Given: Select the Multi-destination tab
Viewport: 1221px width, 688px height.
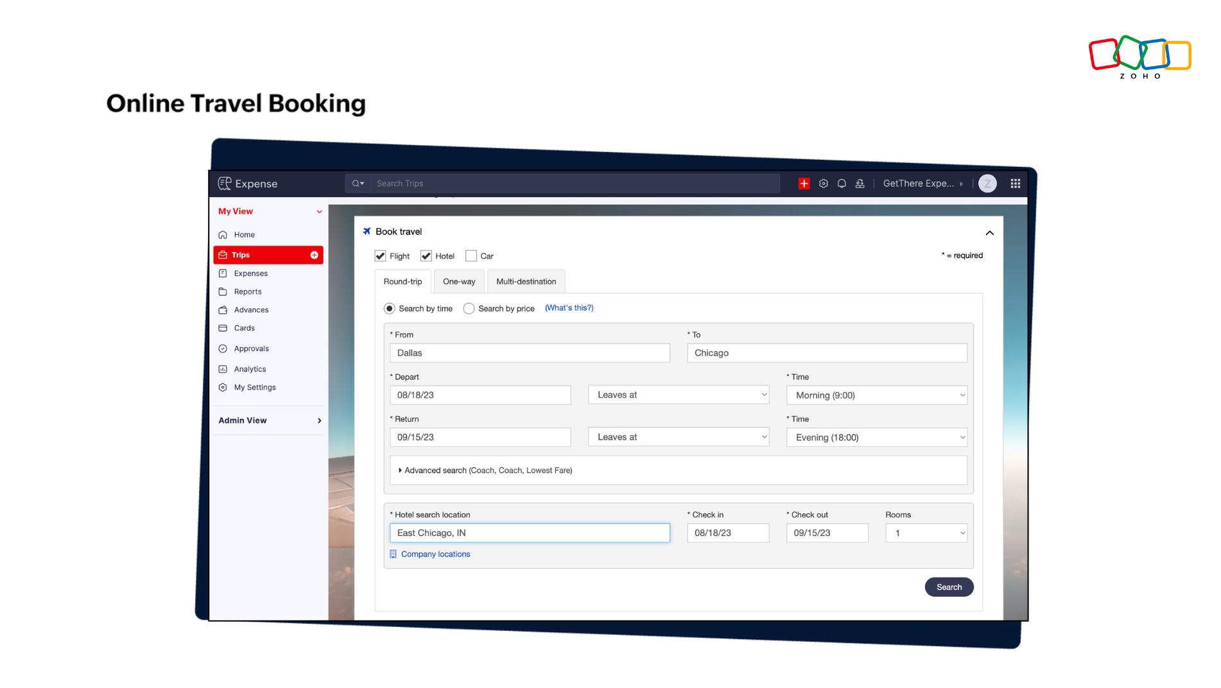Looking at the screenshot, I should coord(526,281).
